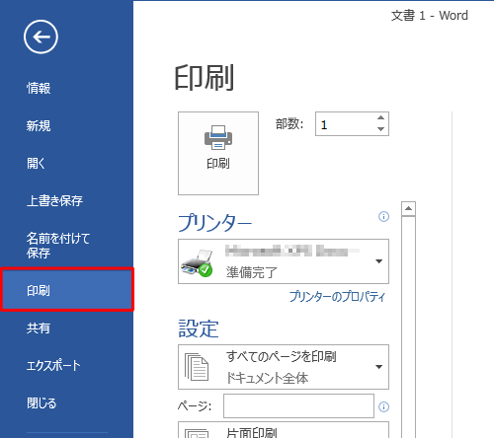
Task: Click 上書き保存 in the sidebar
Action: coord(54,201)
